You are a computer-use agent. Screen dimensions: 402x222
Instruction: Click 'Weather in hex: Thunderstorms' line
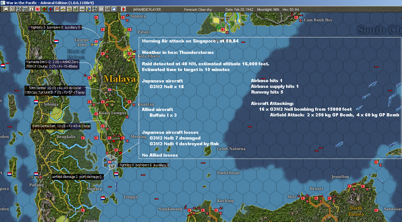(x=178, y=52)
